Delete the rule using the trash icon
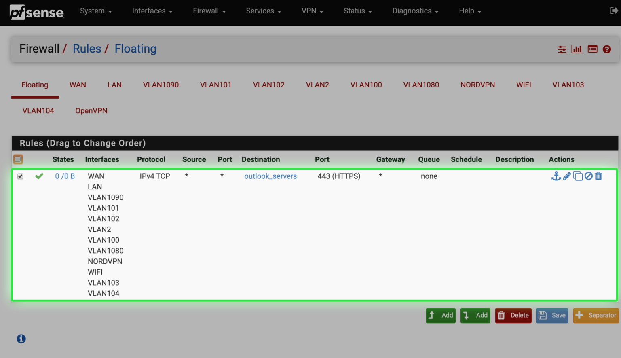Viewport: 621px width, 358px height. (598, 176)
